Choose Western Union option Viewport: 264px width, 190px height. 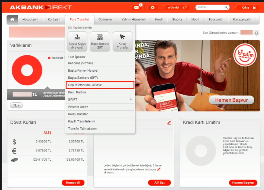point(100,107)
